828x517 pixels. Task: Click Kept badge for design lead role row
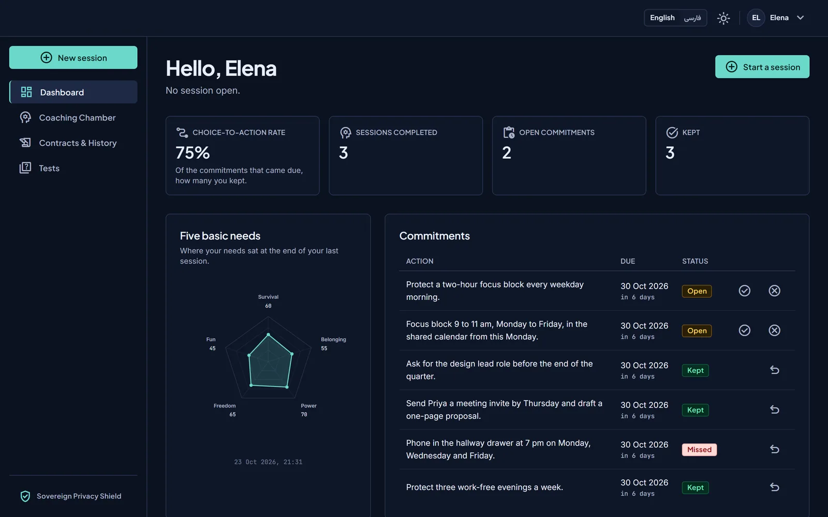pos(695,370)
